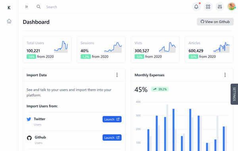Image resolution: width=238 pixels, height=151 pixels.
Task: Open the Import Data three-dot menu
Action: (117, 75)
